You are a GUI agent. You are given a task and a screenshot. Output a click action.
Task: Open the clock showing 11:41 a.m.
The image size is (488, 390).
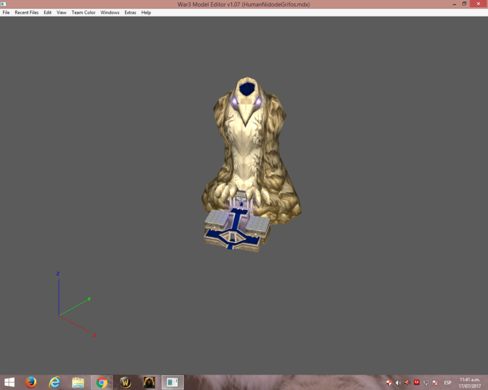tap(470, 383)
